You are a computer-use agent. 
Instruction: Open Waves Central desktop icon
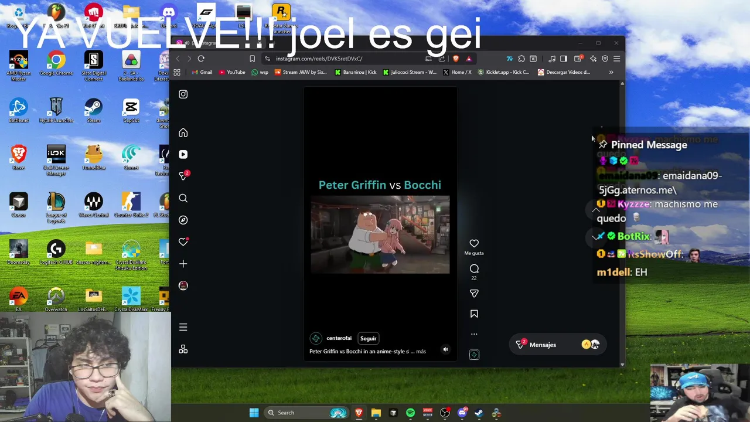pos(93,205)
